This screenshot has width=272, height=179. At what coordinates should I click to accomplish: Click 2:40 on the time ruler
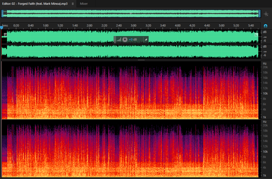119,25
